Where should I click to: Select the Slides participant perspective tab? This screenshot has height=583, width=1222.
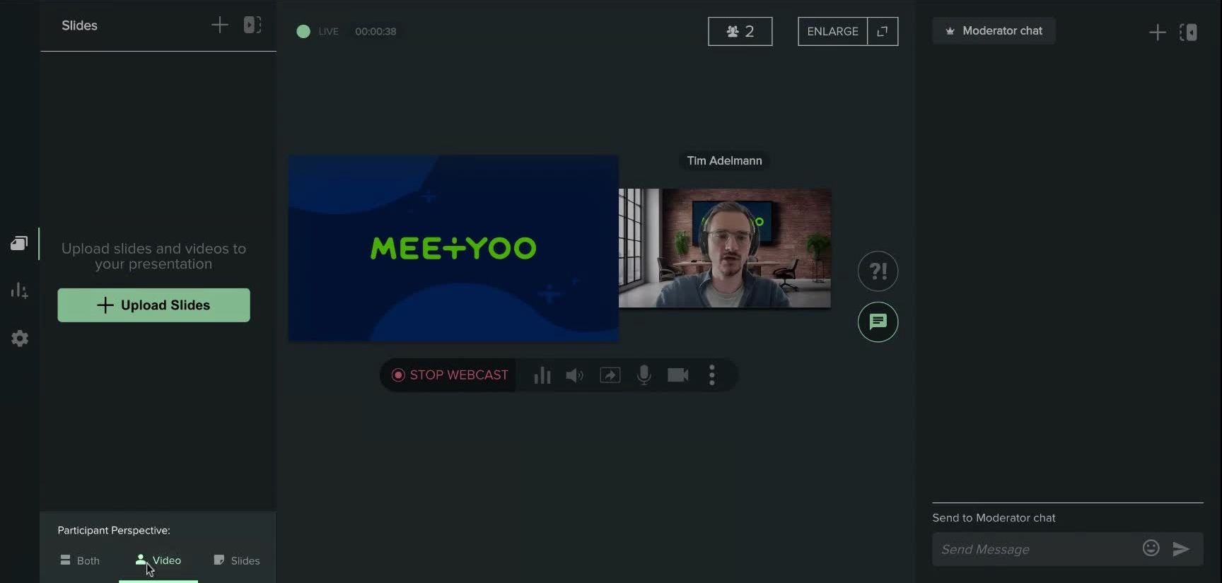coord(237,560)
